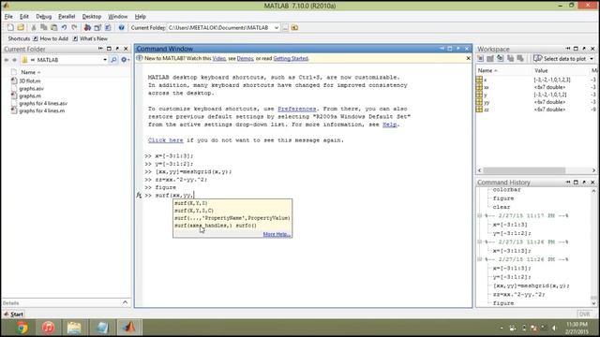Click the Video link in info bar
This screenshot has width=600, height=337.
coord(218,58)
